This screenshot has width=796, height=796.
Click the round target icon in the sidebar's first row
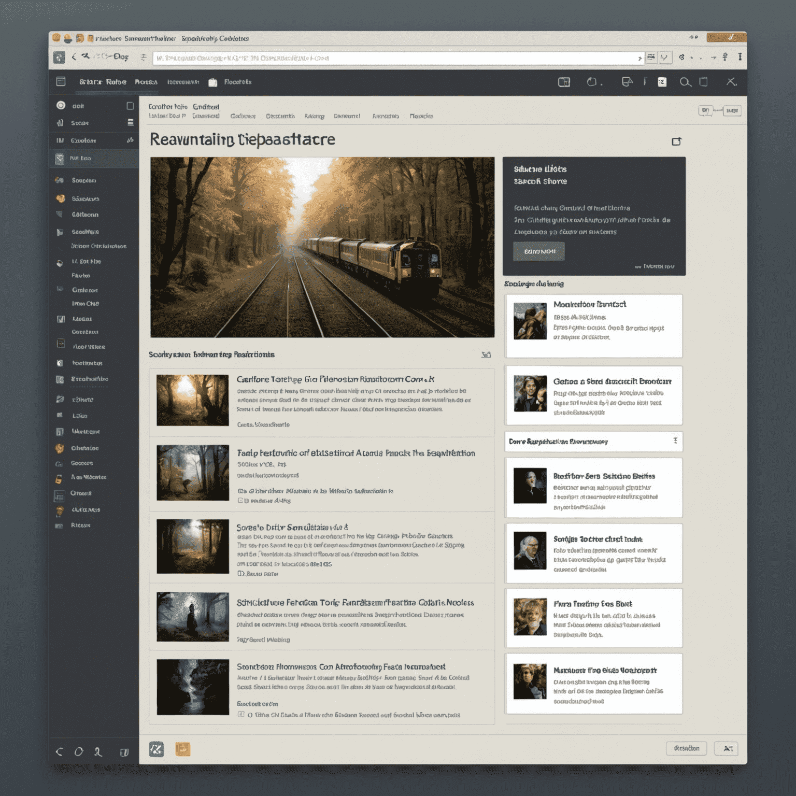coord(61,105)
